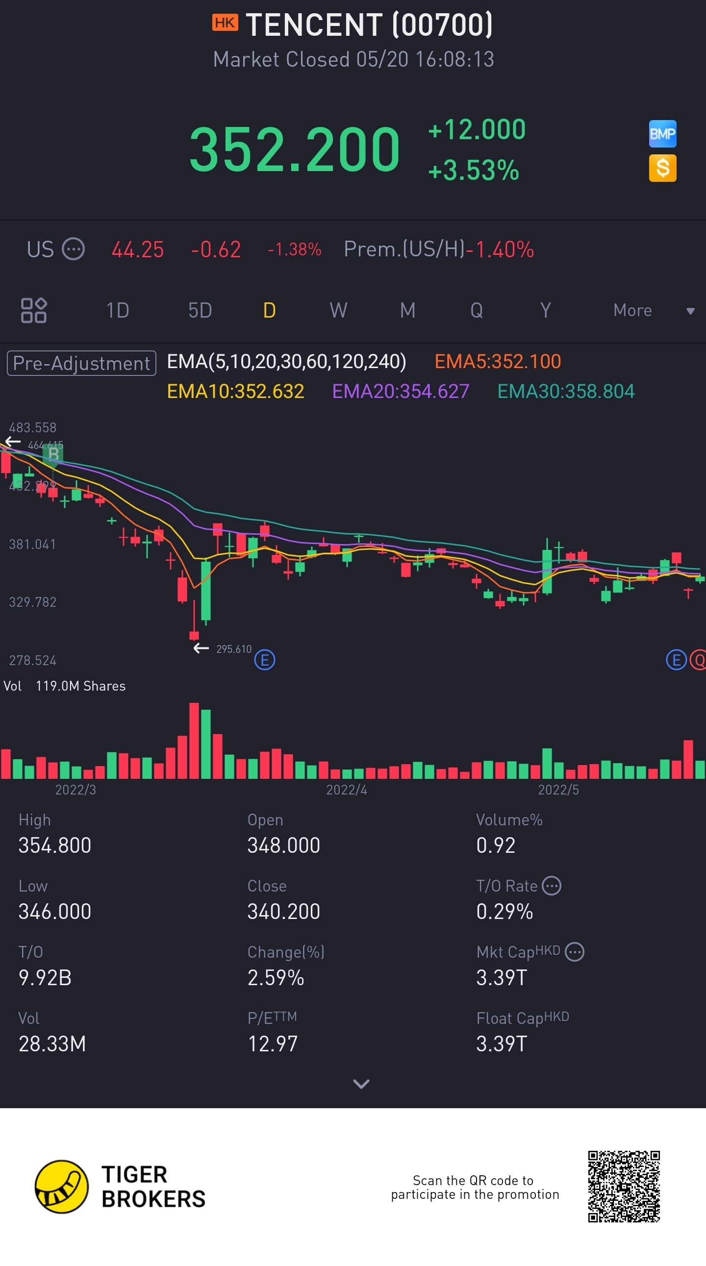The image size is (706, 1266).
Task: Tap the Close value 340.200
Action: point(284,912)
